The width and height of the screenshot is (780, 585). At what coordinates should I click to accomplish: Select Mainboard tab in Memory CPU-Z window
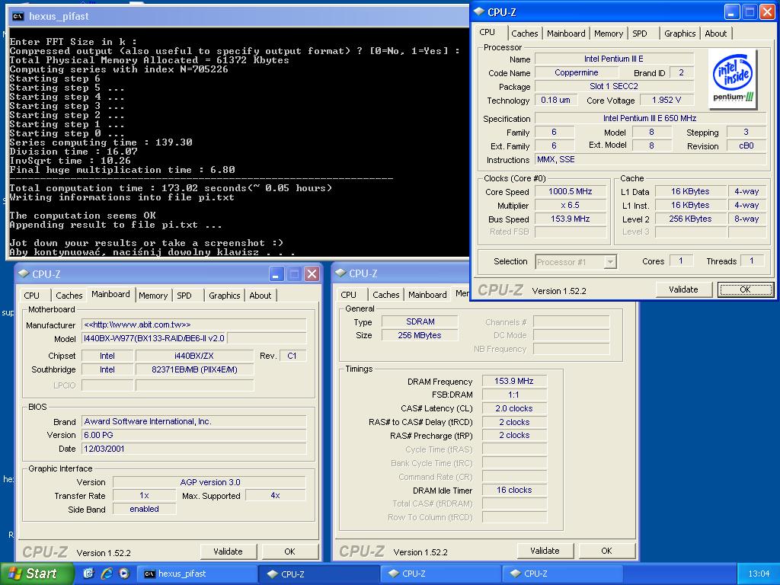427,295
